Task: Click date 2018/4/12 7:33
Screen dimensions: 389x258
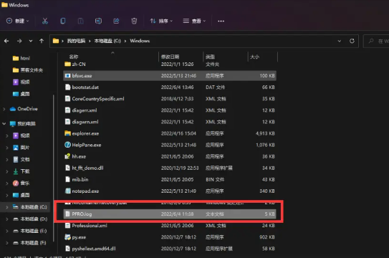Action: click(x=178, y=99)
